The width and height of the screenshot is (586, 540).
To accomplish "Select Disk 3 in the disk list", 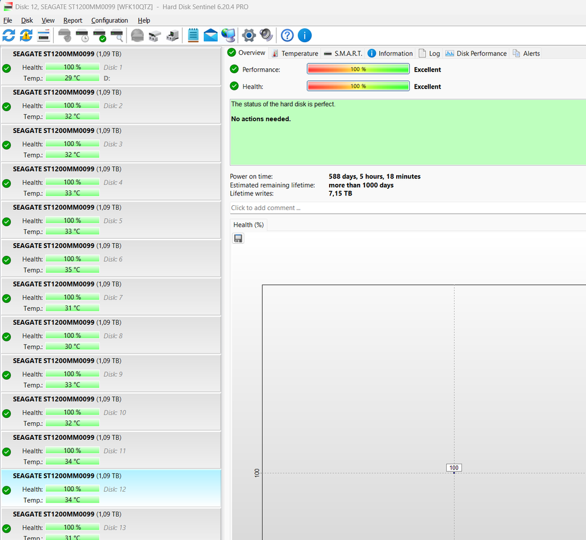I will (111, 144).
